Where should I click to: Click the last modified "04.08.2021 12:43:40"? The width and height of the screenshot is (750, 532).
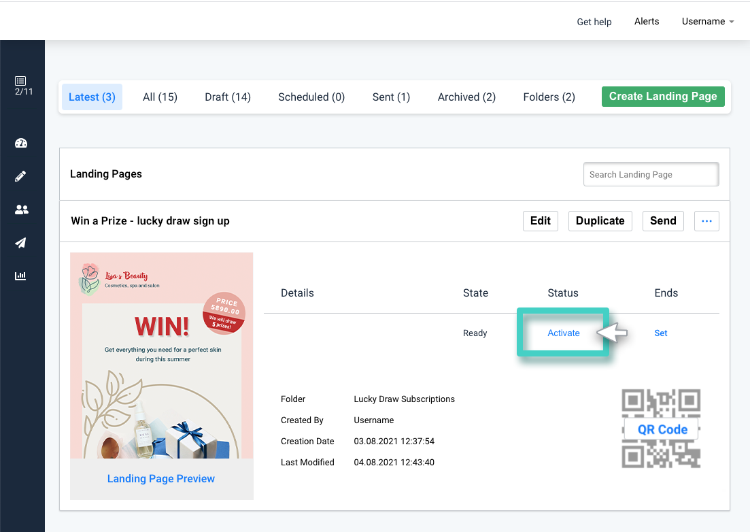coord(394,462)
